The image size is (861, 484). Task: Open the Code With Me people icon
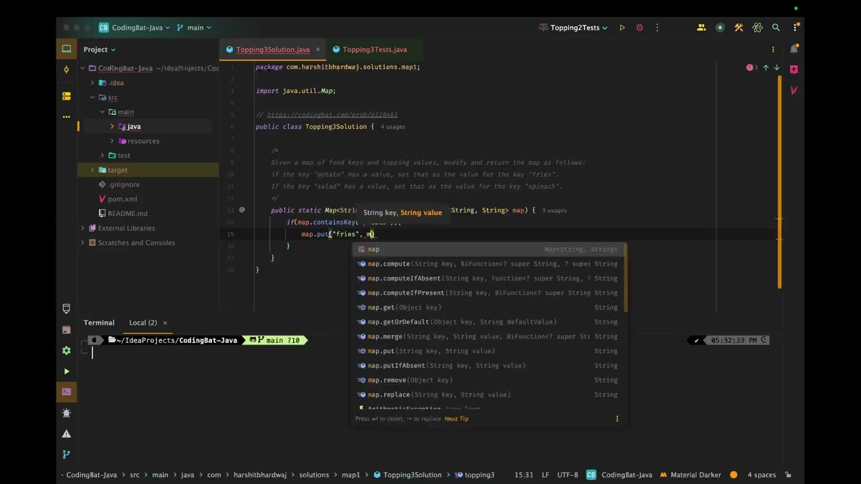701,28
